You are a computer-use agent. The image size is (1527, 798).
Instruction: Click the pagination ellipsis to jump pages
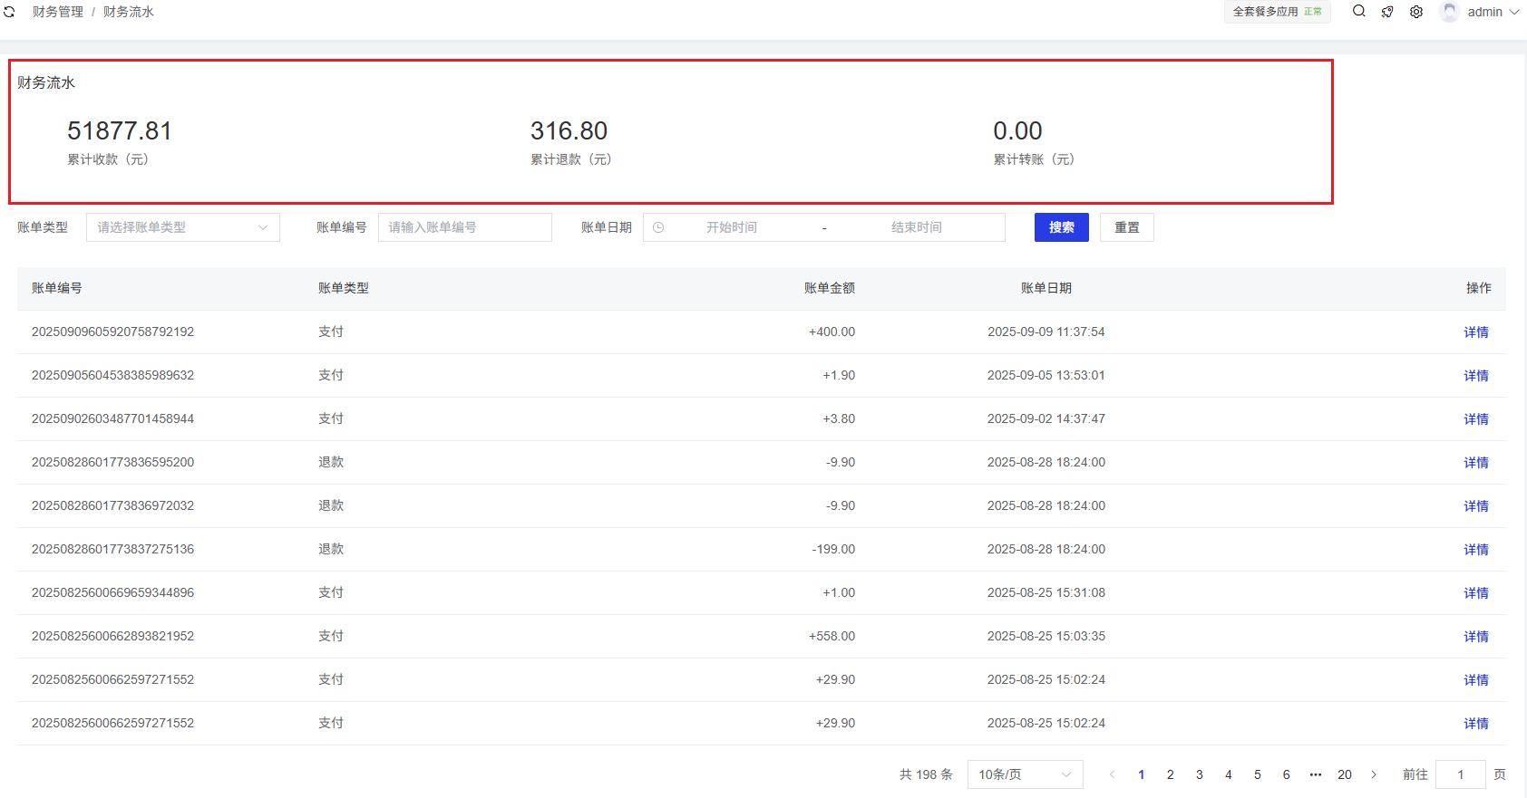[1316, 774]
